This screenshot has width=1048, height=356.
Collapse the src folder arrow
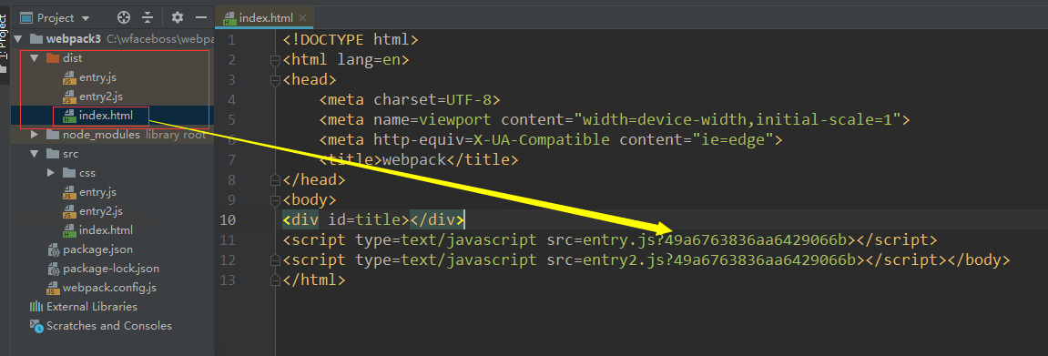[34, 154]
